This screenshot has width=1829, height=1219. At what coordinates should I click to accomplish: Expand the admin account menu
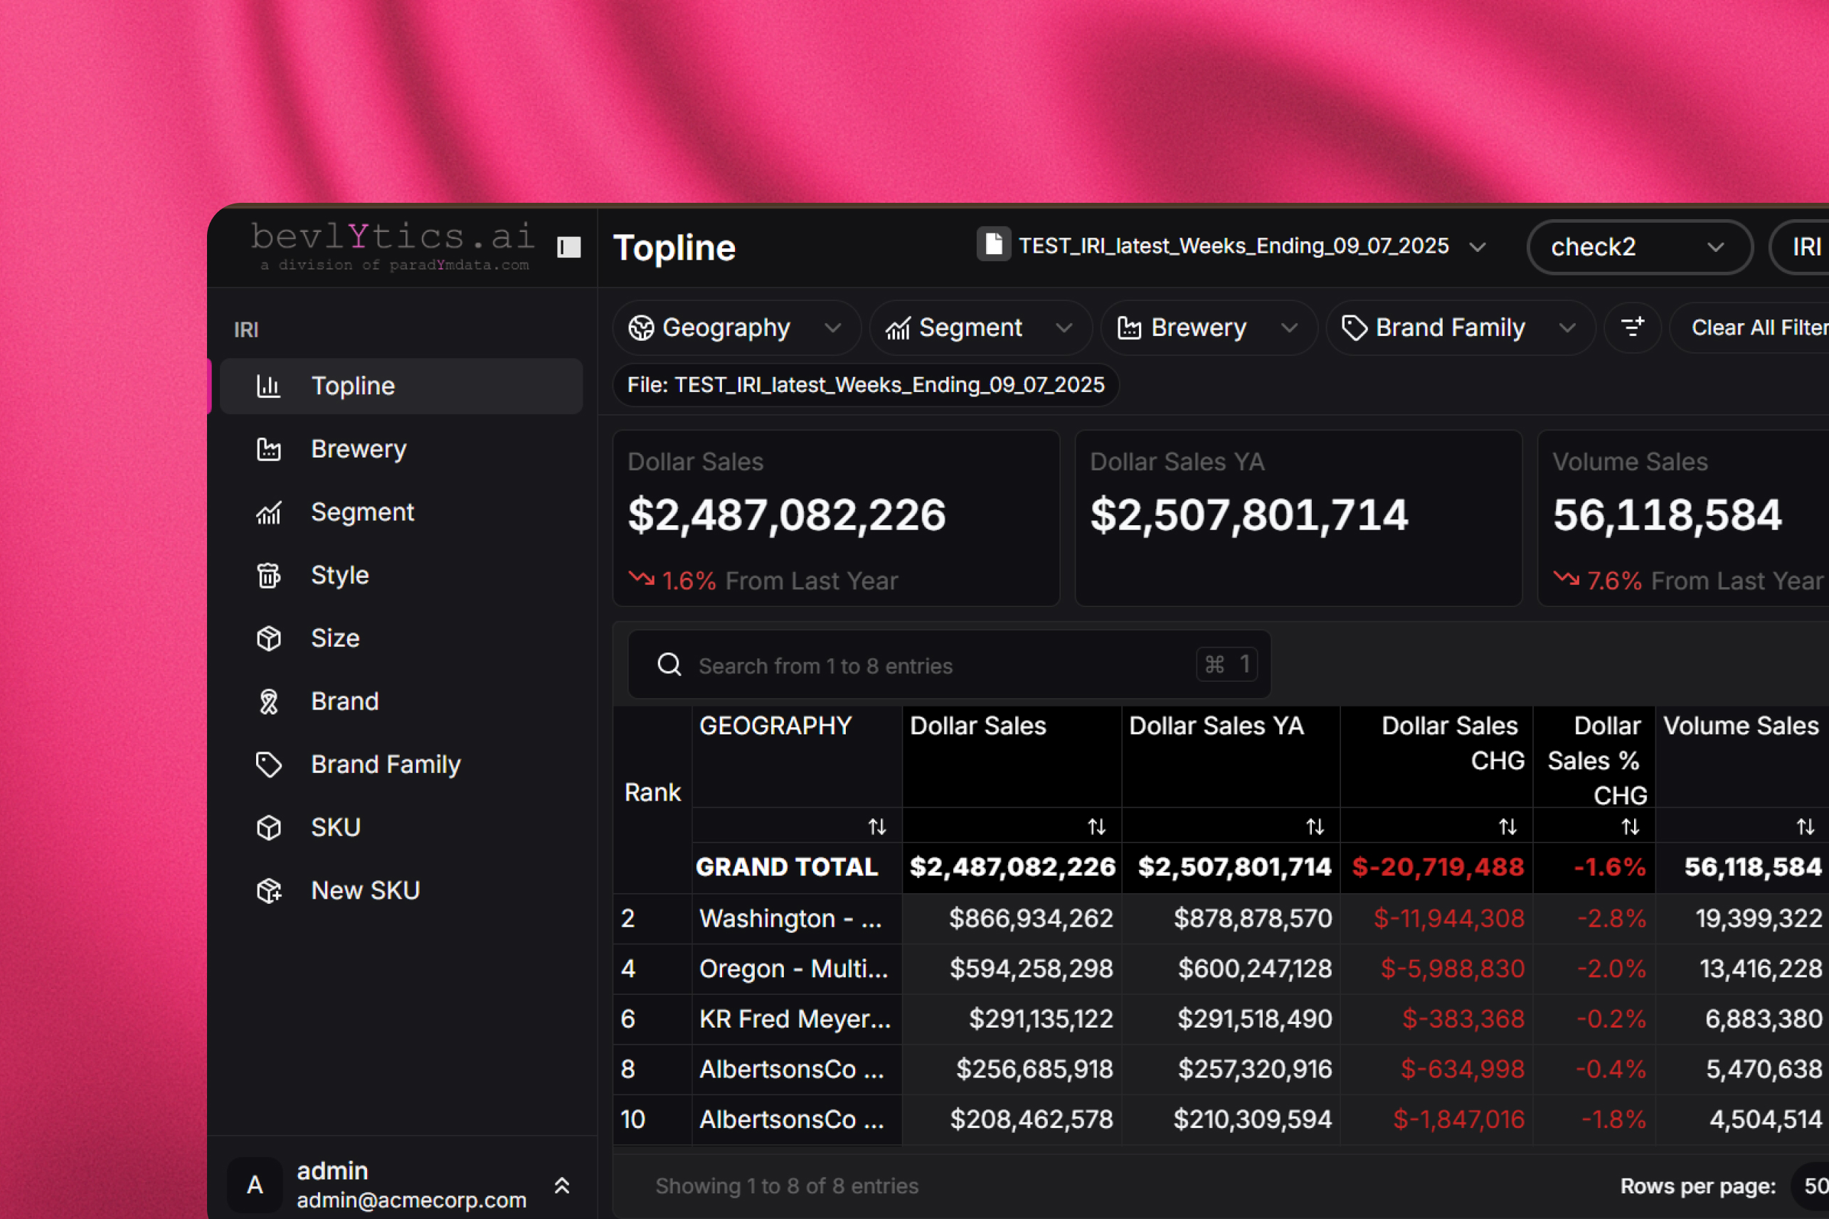pos(562,1185)
